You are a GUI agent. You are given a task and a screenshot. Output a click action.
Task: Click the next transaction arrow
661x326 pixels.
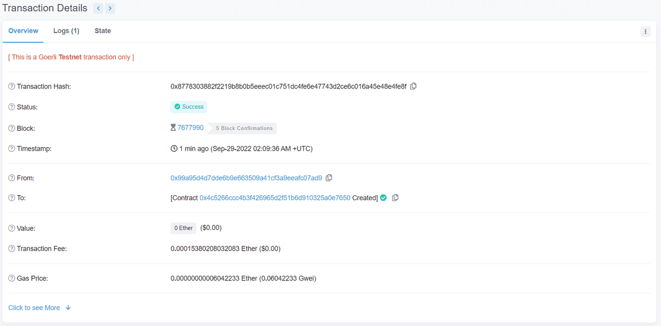110,8
